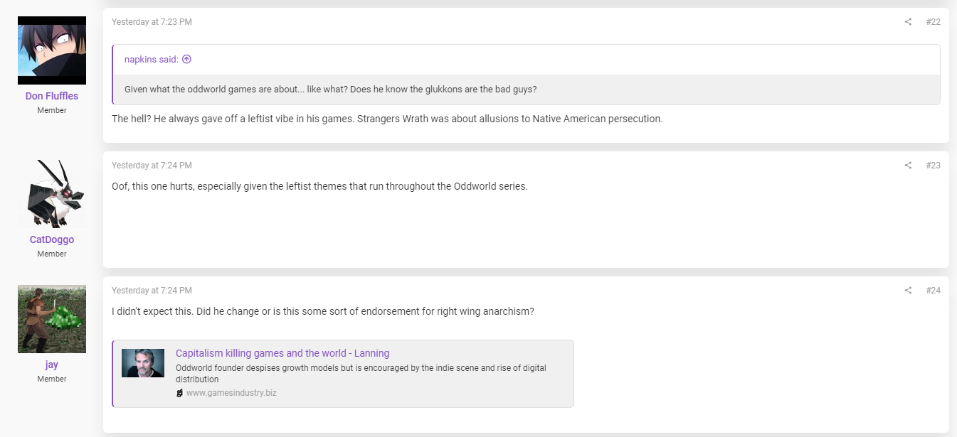Share post #22 via share icon
The image size is (957, 437).
(908, 22)
